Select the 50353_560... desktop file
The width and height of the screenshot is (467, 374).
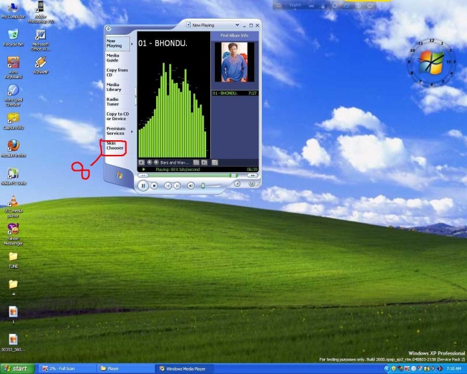13,343
